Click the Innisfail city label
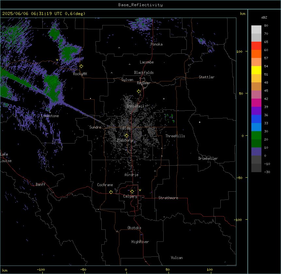Image resolution: width=281 pixels, height=274 pixels. [x=135, y=106]
